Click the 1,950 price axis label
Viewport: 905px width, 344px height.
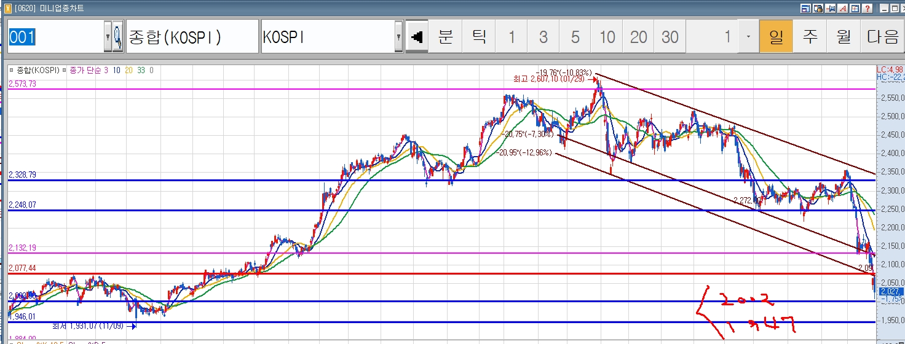pyautogui.click(x=893, y=320)
